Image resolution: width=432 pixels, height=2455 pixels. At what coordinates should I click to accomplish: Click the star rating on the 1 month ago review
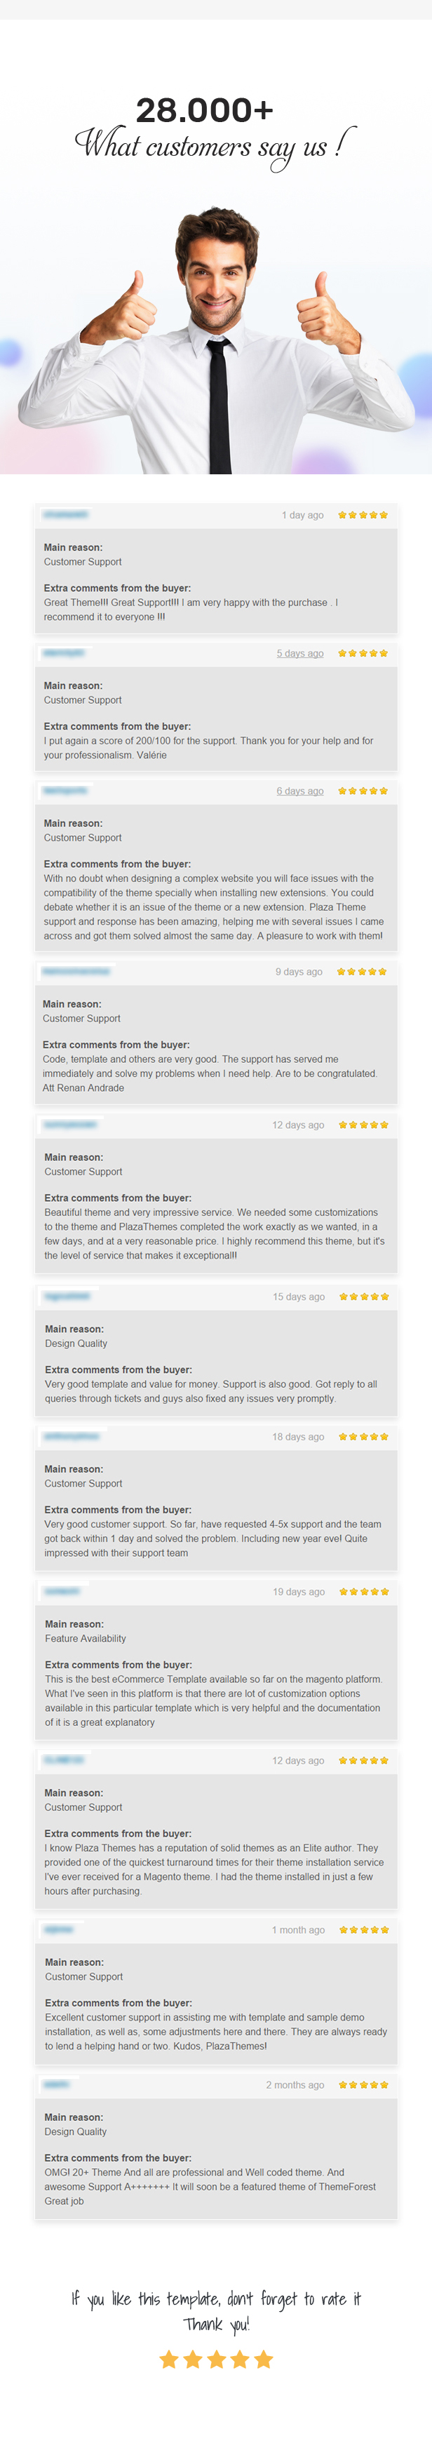pyautogui.click(x=363, y=1930)
